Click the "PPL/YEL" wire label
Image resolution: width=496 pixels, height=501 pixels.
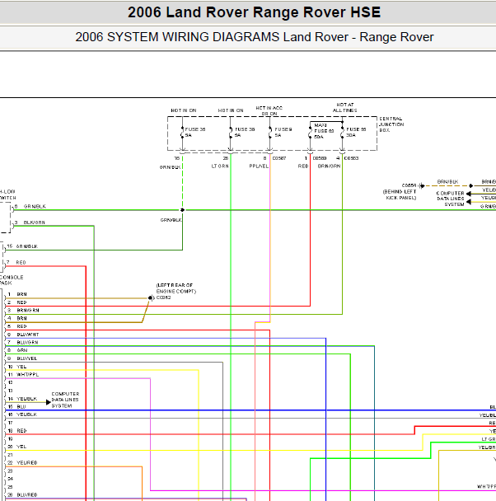click(x=259, y=166)
